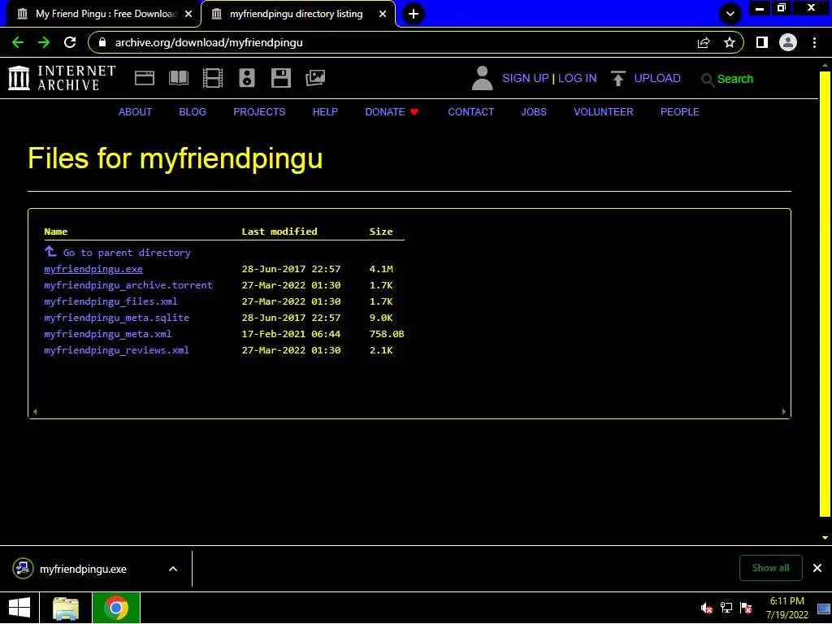The image size is (832, 624).
Task: Click the upload arrow icon
Action: pyautogui.click(x=617, y=78)
